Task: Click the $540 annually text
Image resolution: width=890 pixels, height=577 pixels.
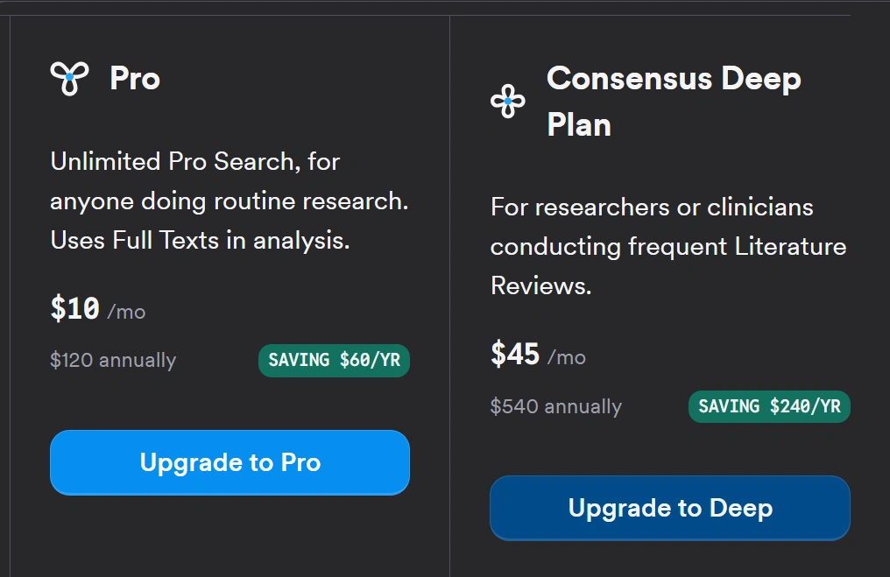Action: [x=556, y=406]
